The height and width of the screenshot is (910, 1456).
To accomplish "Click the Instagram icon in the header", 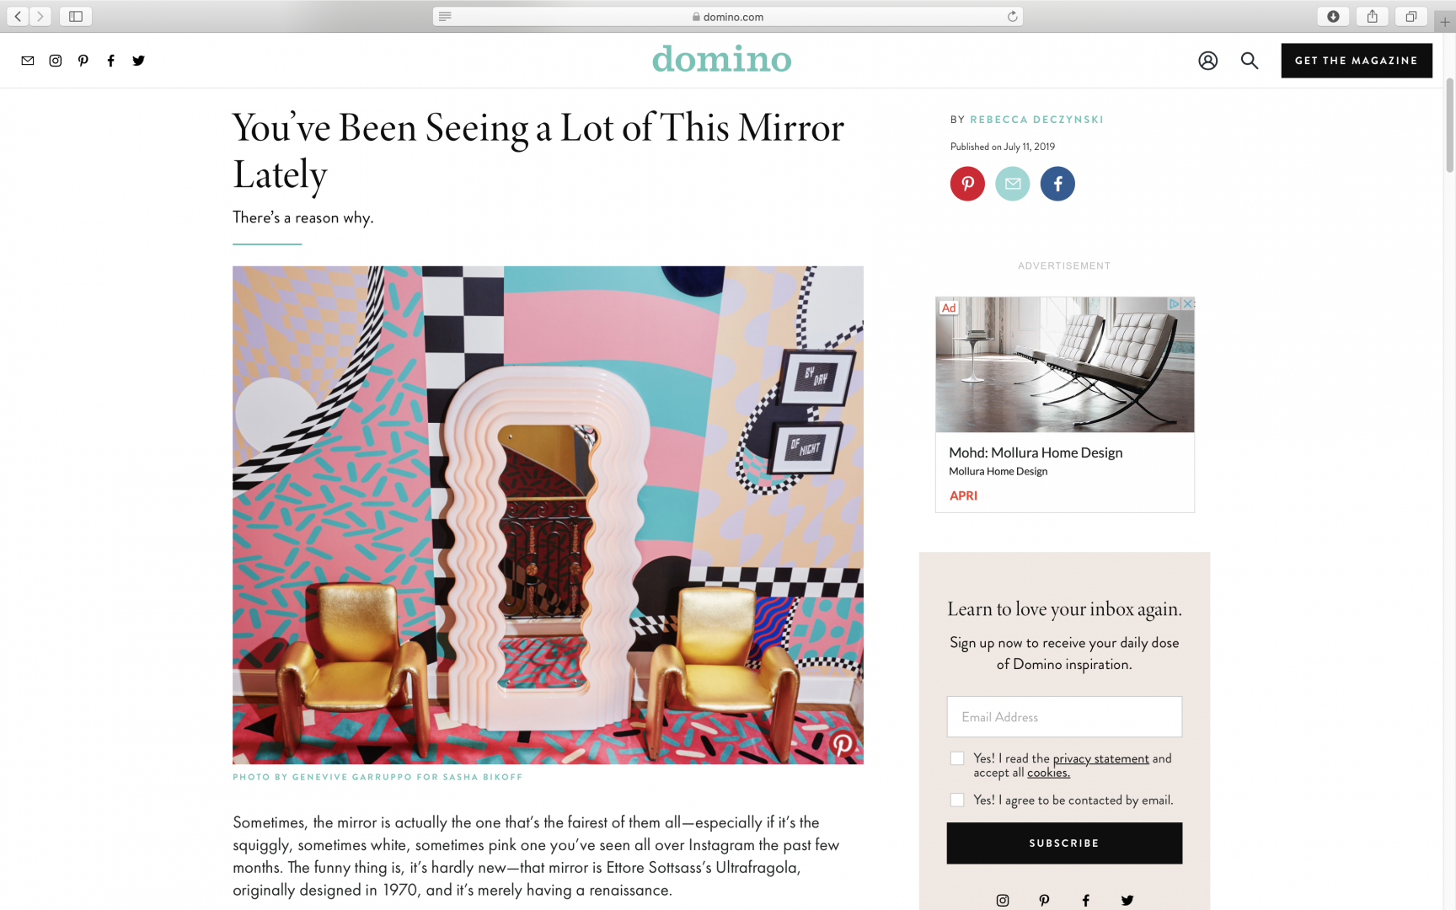I will (56, 61).
